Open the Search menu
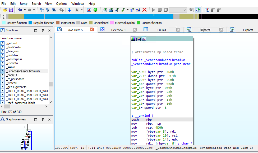Viewport: 258px width, 153px height. [x=36, y=4]
